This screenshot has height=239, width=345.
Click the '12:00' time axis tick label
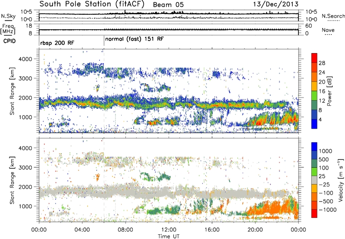[x=169, y=230]
